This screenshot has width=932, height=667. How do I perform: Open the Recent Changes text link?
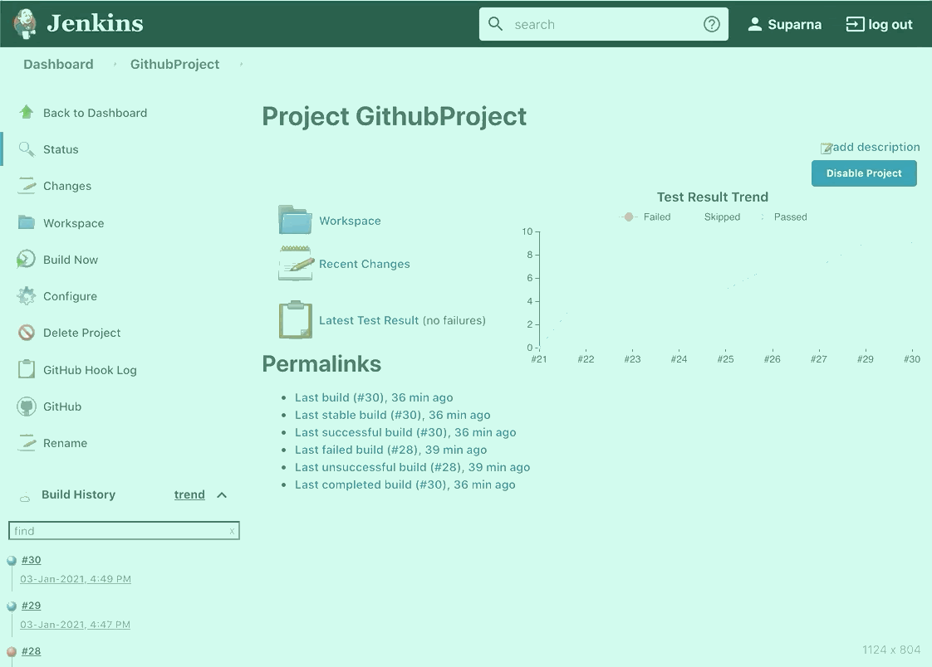click(x=365, y=264)
